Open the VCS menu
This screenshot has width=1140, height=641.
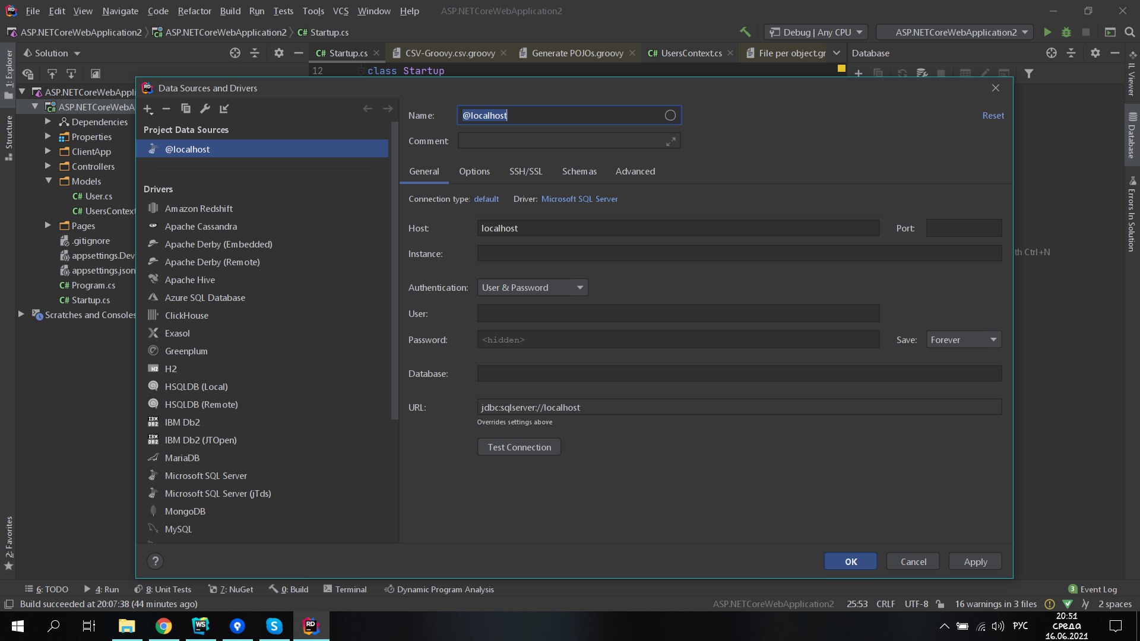[340, 11]
